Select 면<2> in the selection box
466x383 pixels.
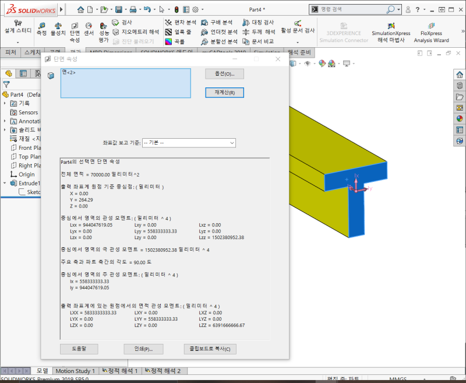pyautogui.click(x=69, y=72)
